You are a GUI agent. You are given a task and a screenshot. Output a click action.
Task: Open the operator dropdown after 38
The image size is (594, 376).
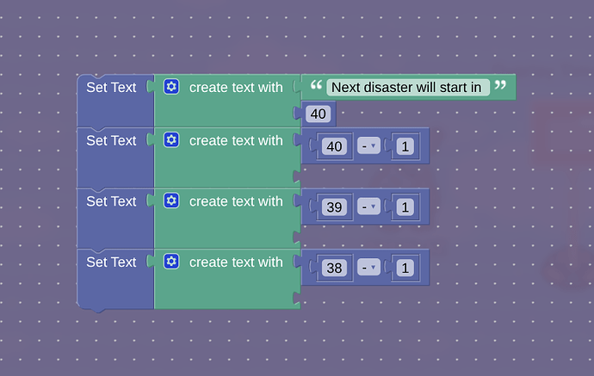368,268
